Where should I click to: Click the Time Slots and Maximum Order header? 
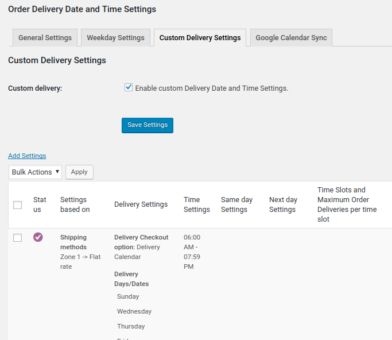point(347,204)
